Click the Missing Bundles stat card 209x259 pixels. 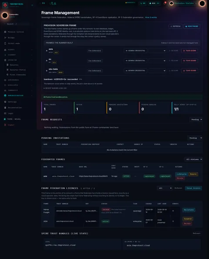click(x=155, y=107)
